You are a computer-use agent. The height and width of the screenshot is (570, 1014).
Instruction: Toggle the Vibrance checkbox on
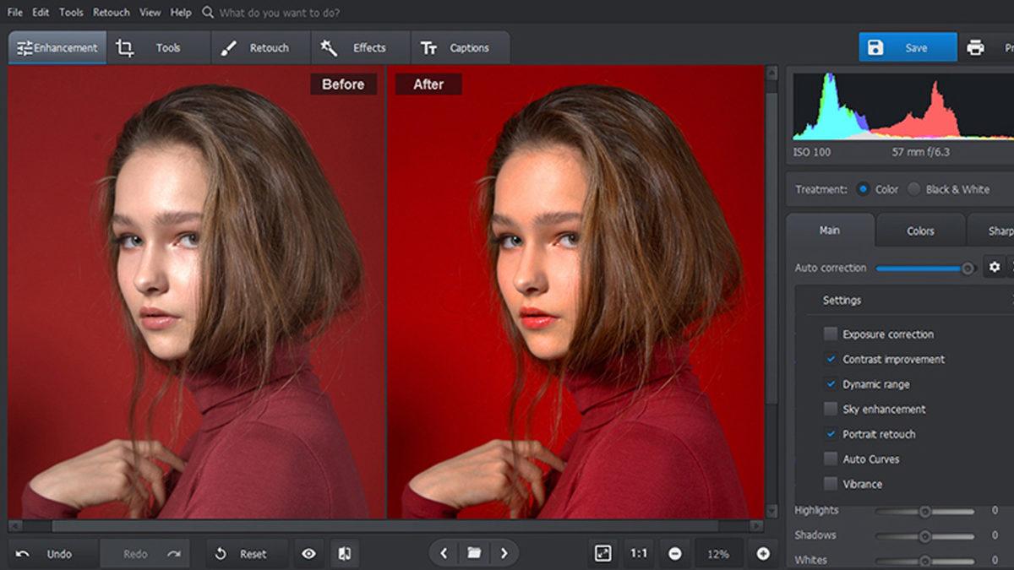click(831, 484)
